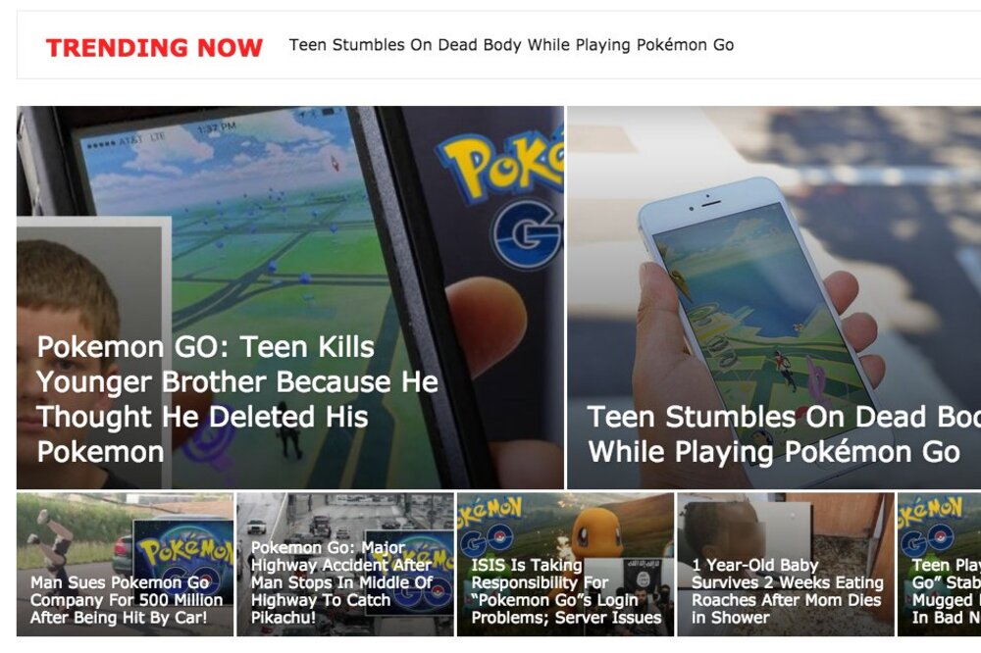981x653 pixels.
Task: Select the 1 Year-Old Baby Survives article
Action: coord(786,564)
